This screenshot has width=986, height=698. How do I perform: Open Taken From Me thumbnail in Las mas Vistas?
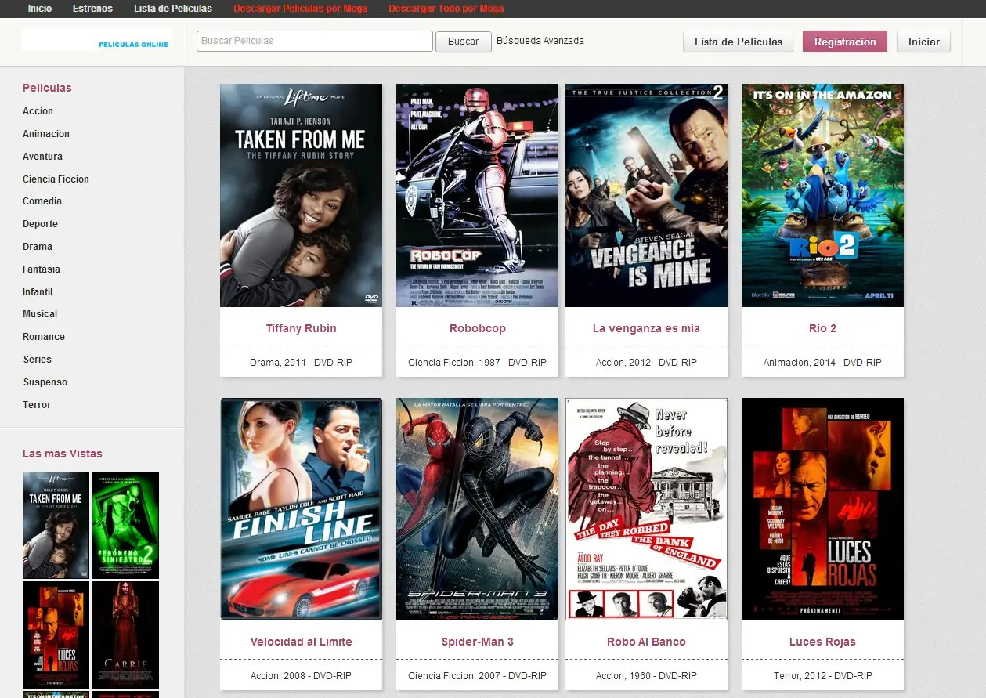pyautogui.click(x=56, y=525)
